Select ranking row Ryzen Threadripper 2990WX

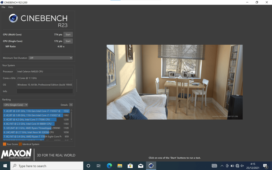36,128
